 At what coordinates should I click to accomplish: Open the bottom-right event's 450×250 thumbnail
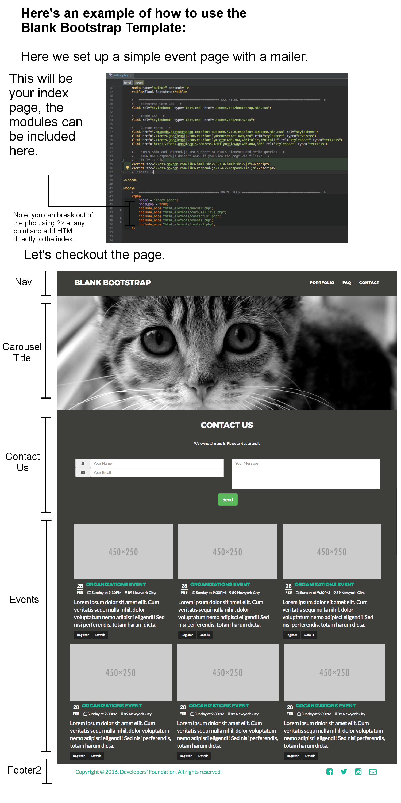(335, 672)
